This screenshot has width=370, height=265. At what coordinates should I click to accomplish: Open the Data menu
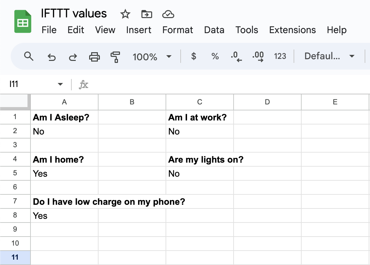tap(214, 30)
